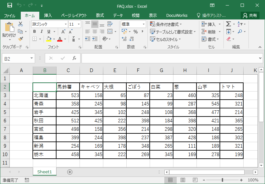Click the Increase Indent icon
265x184 pixels.
pyautogui.click(x=95, y=39)
